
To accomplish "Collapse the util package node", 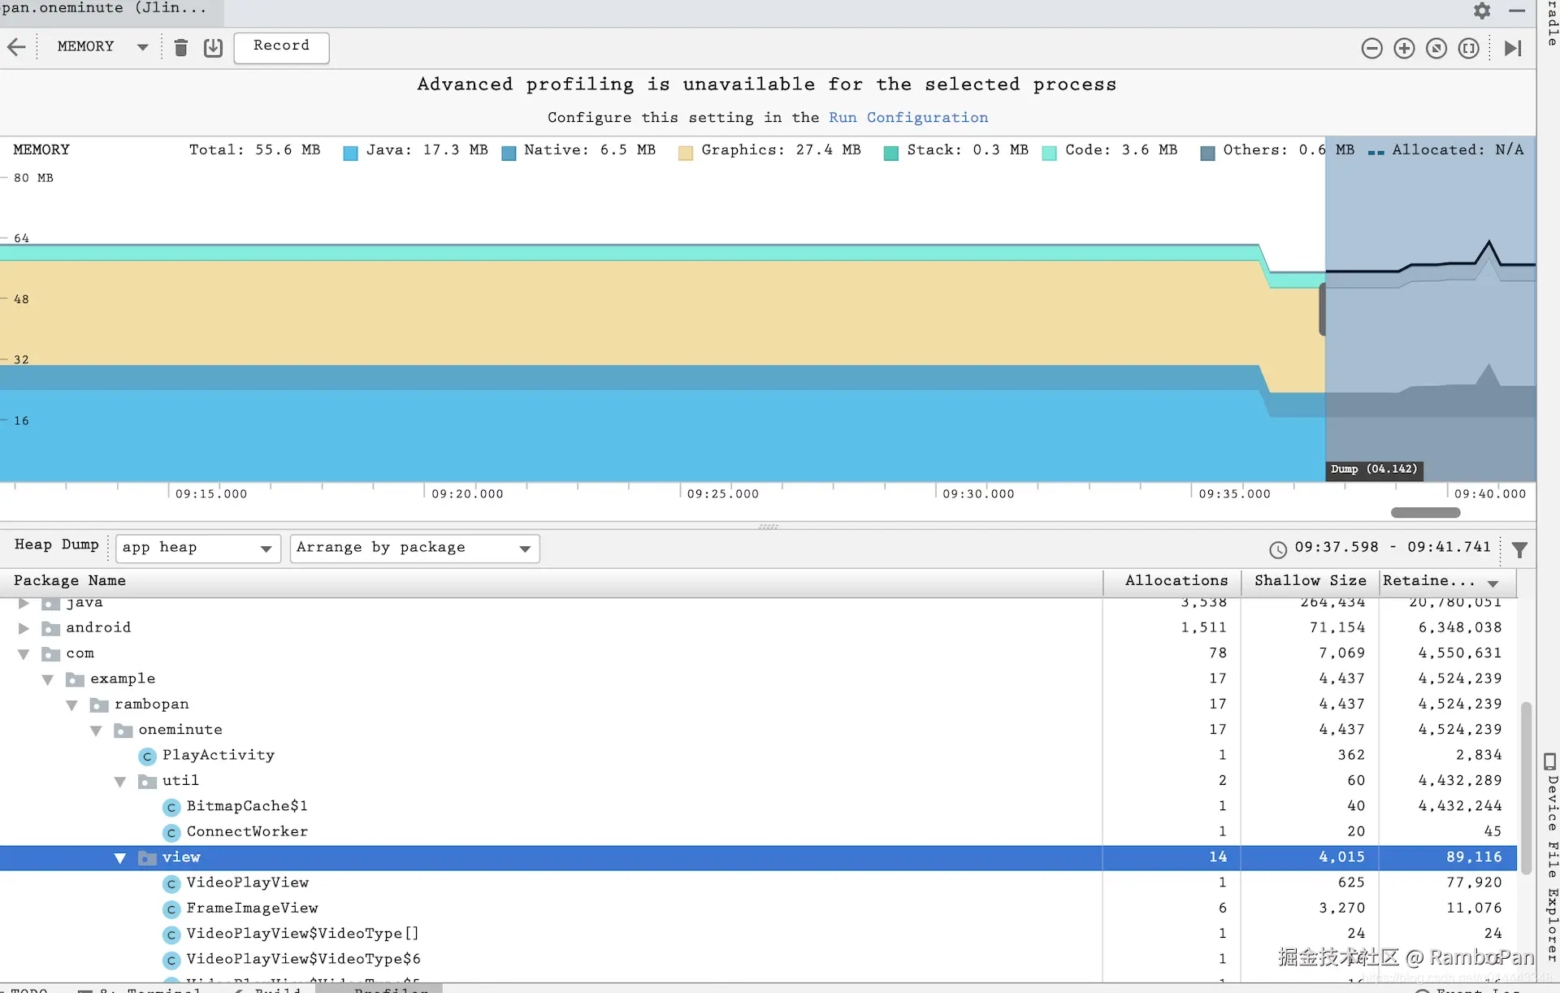I will (x=120, y=782).
